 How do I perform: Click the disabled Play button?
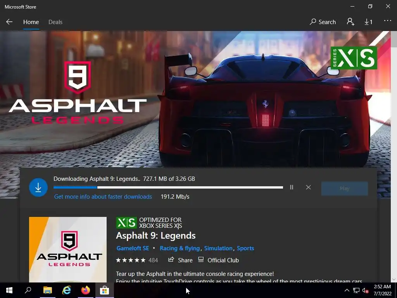tap(344, 188)
